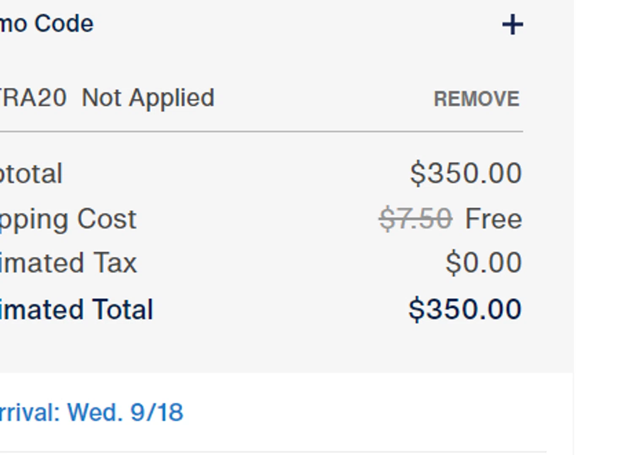Click the bold Estimated Total label

pos(76,310)
